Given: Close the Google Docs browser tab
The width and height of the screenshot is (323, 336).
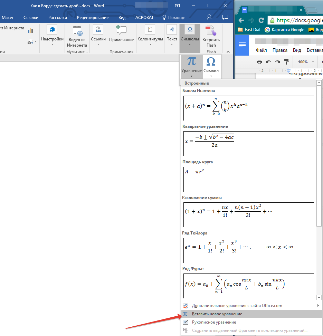Looking at the screenshot, I should coord(301,10).
